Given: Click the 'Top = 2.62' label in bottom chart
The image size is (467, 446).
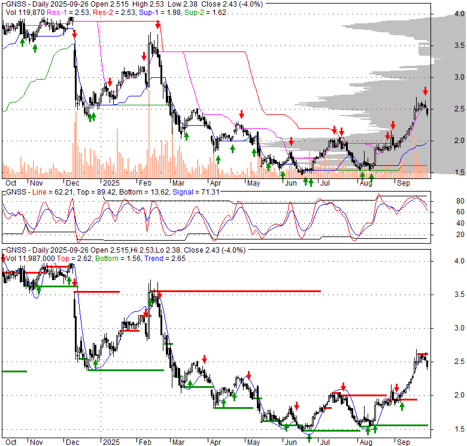Looking at the screenshot, I should click(74, 259).
